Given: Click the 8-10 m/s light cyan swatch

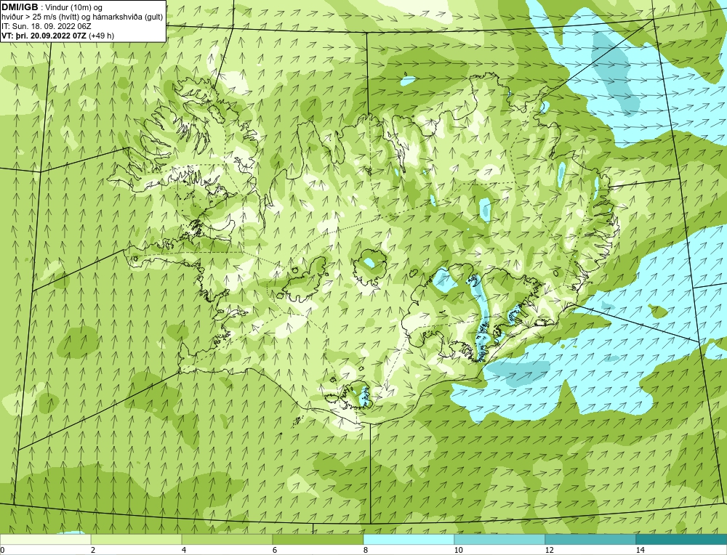Looking at the screenshot, I should coord(409,540).
